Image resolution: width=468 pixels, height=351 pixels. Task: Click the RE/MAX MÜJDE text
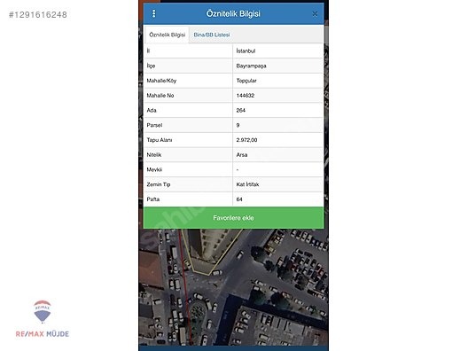pos(43,334)
